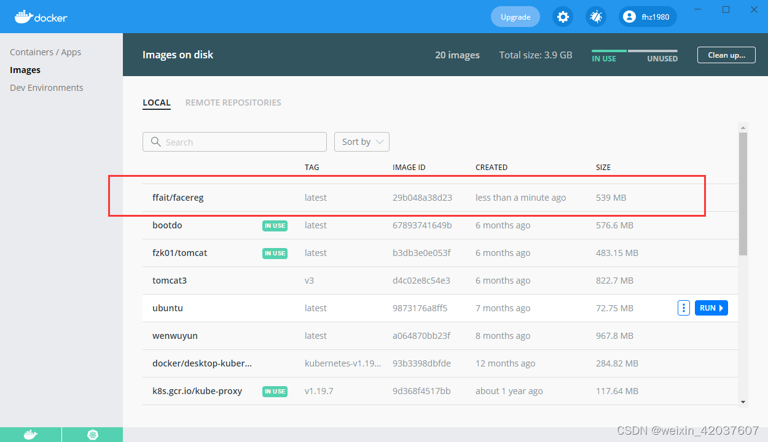Run the ubuntu image

point(711,308)
